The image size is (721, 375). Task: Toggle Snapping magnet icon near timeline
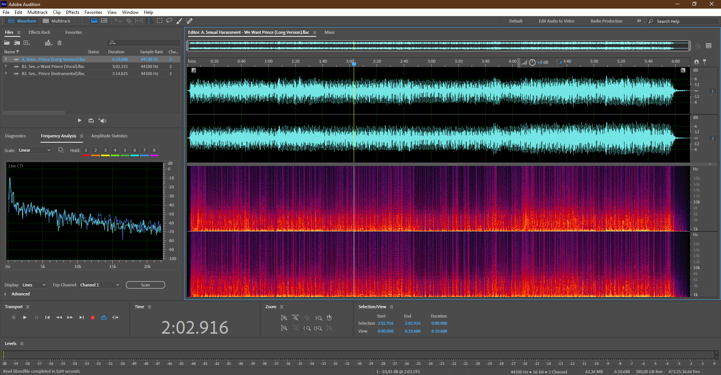pyautogui.click(x=697, y=62)
